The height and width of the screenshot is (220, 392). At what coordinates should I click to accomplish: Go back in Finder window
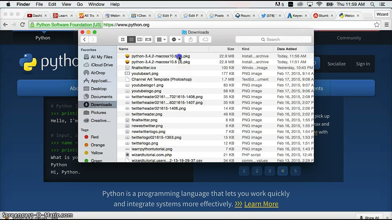85,39
